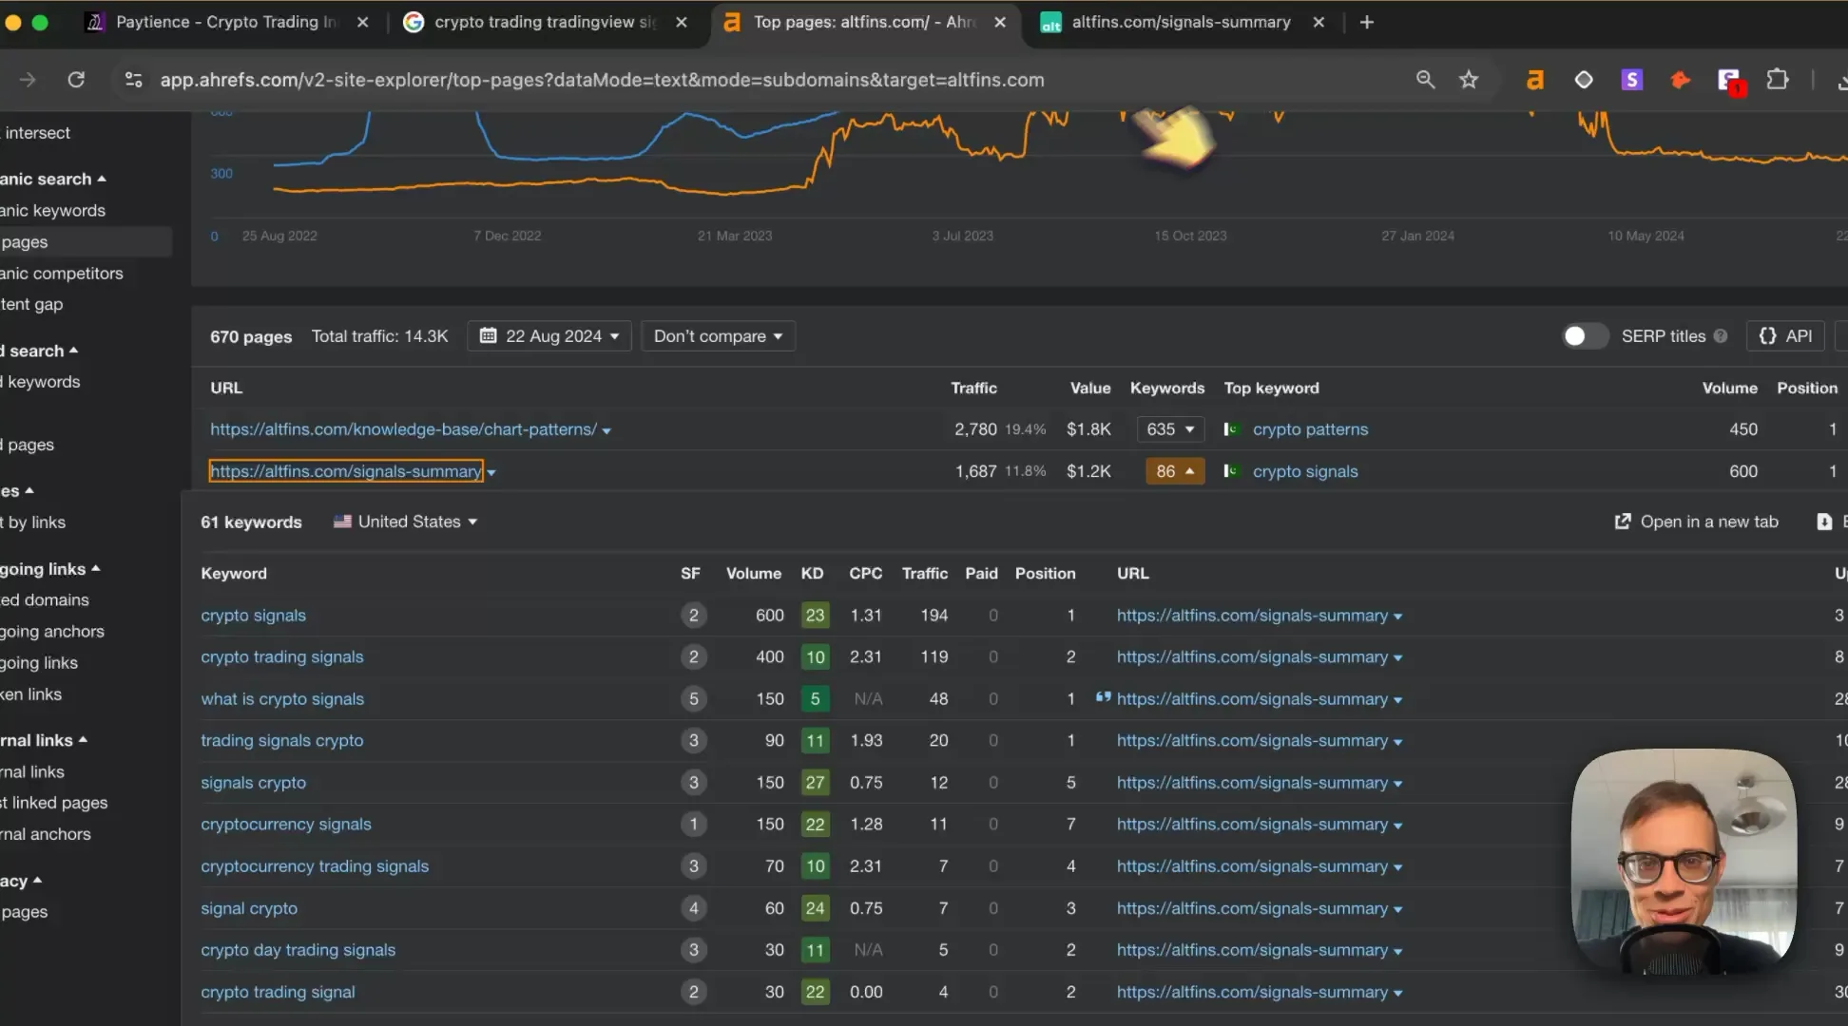Screen dimensions: 1848x1026
Task: Toggle the SERP titles switch
Action: [1584, 336]
